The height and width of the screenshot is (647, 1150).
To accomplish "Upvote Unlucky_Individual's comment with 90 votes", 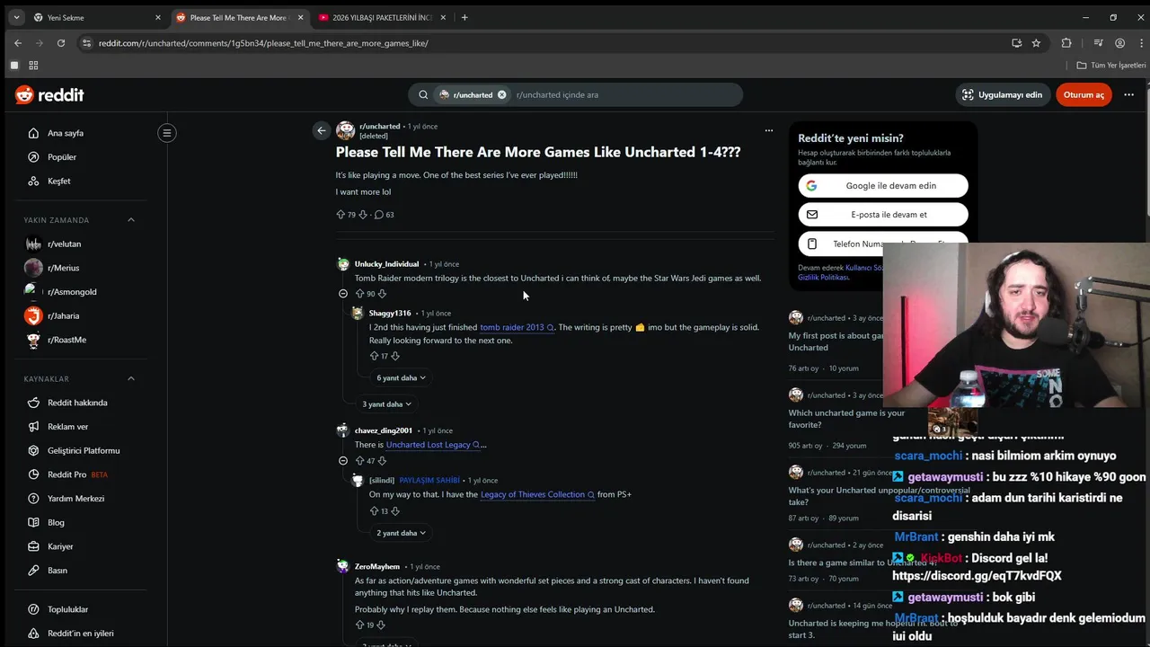I will [x=359, y=294].
